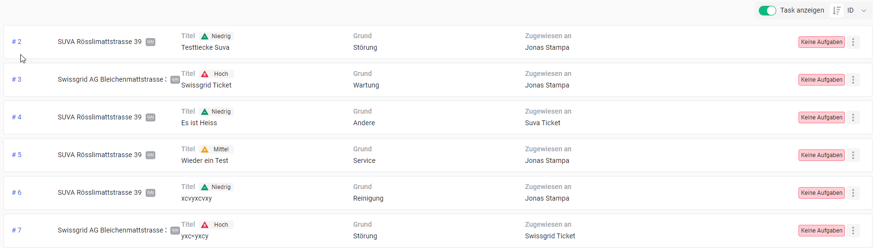Image resolution: width=873 pixels, height=248 pixels.
Task: Open ticket link # 2
Action: point(17,42)
